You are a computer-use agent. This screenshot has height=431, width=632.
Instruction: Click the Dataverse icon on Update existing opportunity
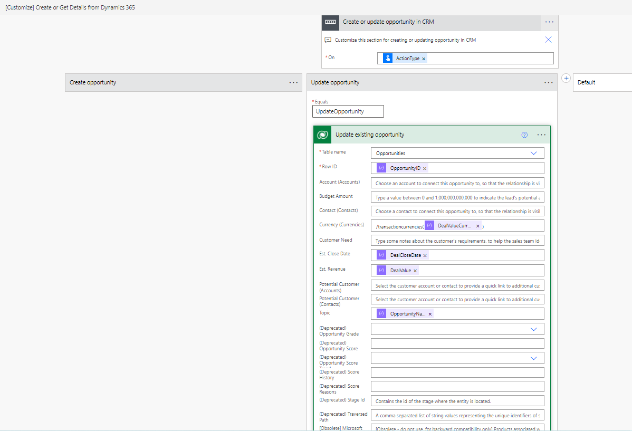point(322,135)
